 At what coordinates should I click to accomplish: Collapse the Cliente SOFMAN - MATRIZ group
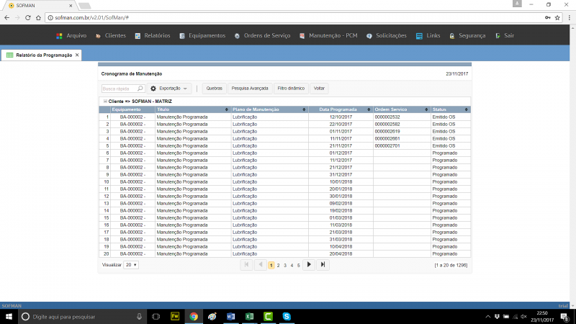tap(104, 102)
